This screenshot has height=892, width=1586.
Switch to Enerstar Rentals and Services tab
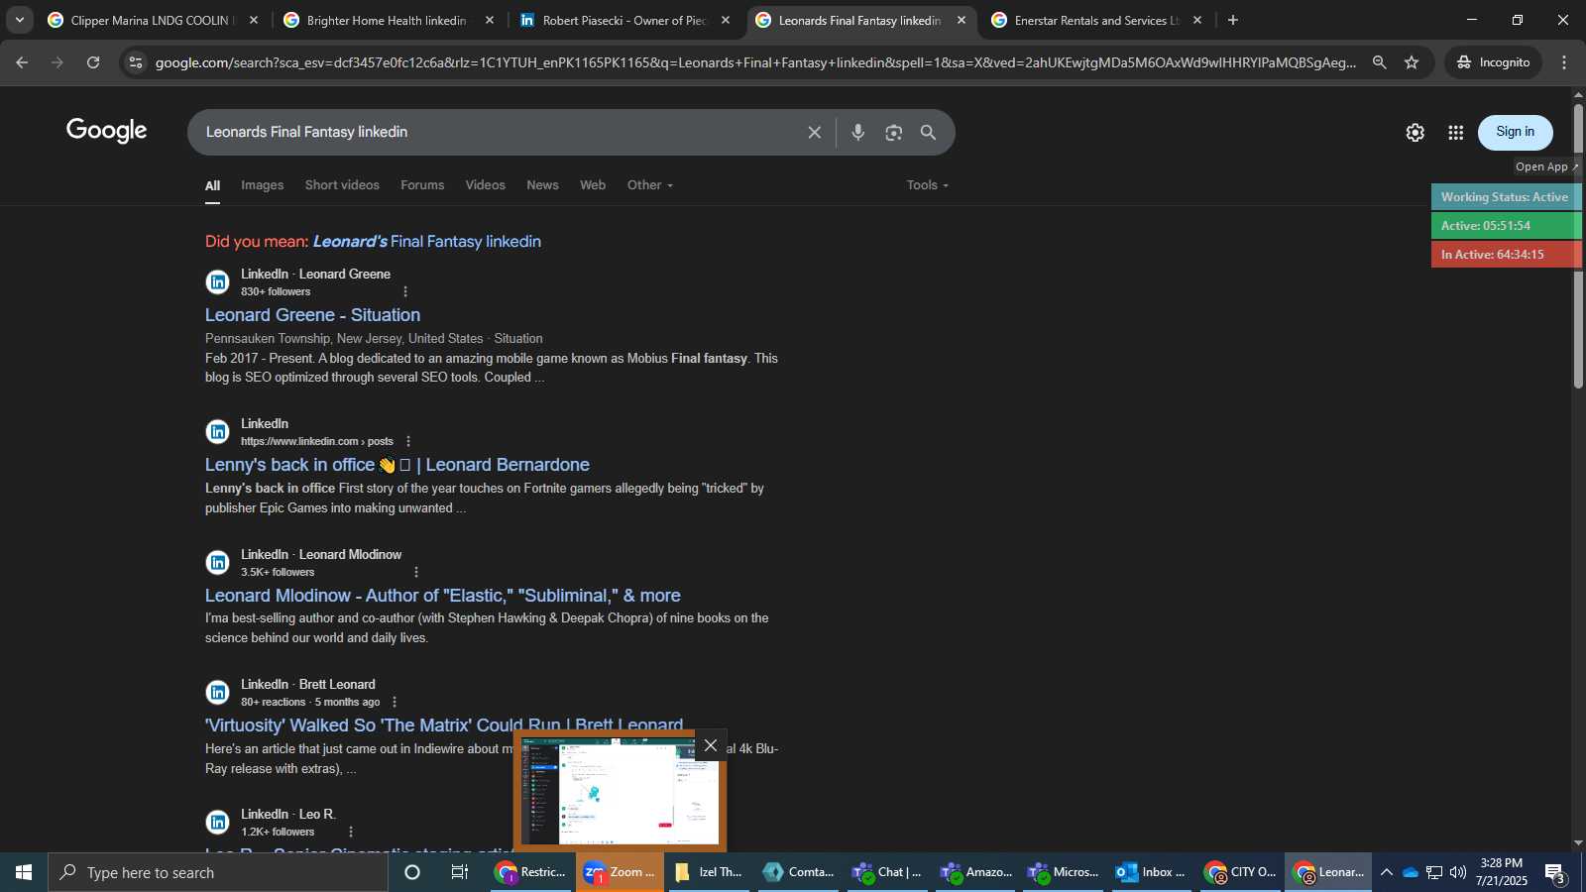(1094, 20)
